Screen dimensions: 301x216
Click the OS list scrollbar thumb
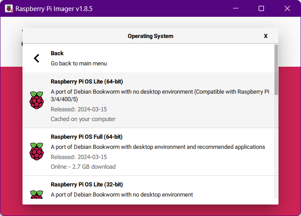point(276,70)
